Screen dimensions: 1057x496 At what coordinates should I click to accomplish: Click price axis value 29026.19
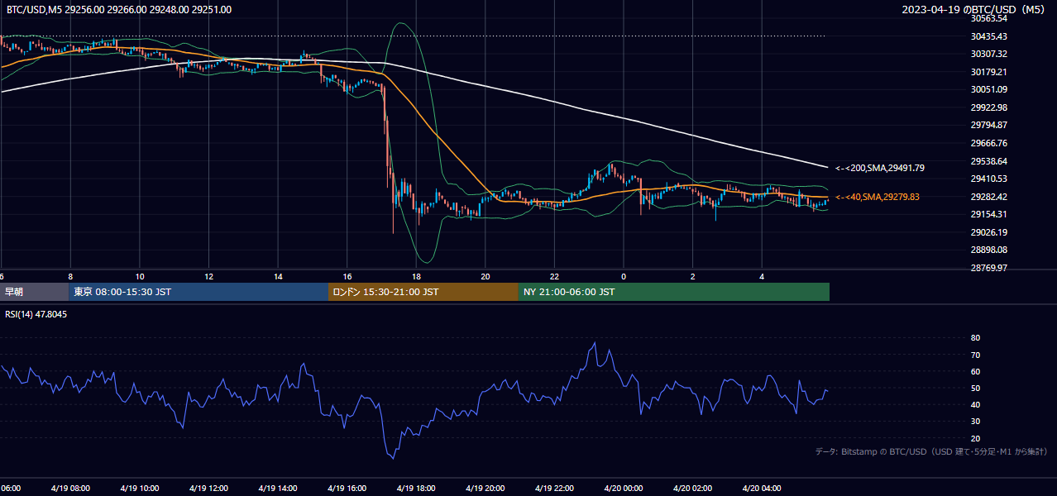[989, 232]
